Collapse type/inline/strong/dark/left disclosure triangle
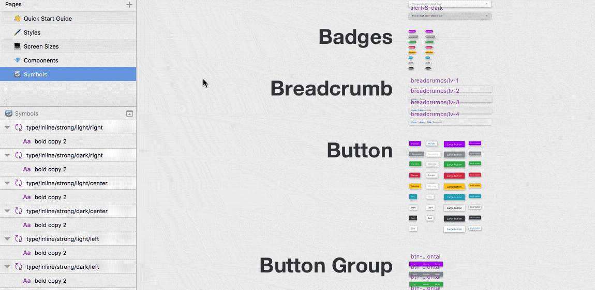 (7, 267)
